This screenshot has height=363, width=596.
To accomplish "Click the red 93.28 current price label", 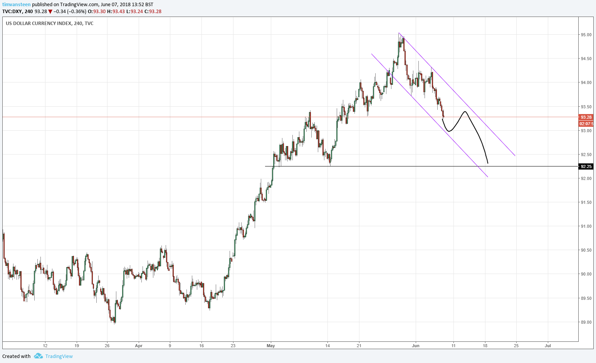I will (586, 117).
